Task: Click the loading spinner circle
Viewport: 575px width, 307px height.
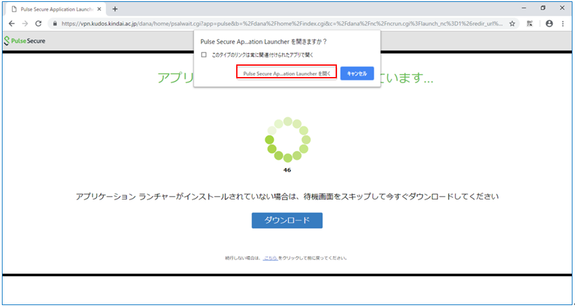Action: tap(287, 140)
